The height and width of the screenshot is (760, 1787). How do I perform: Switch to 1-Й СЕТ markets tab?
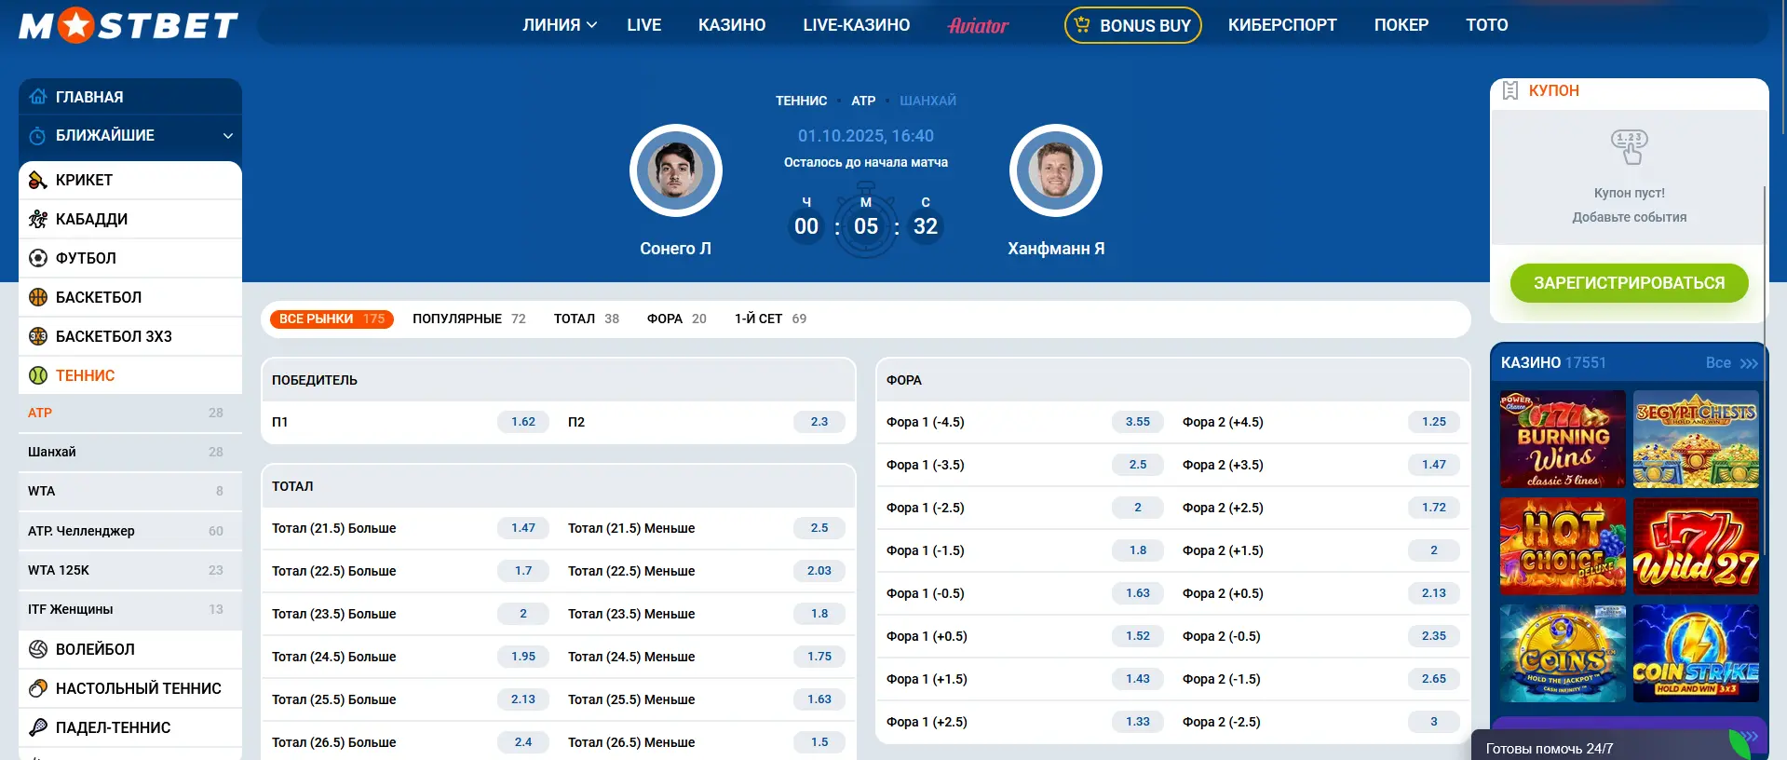click(771, 319)
